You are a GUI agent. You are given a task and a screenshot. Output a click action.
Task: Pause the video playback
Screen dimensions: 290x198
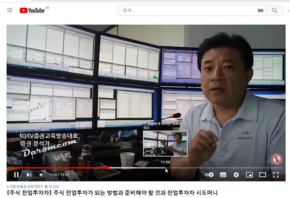16,174
